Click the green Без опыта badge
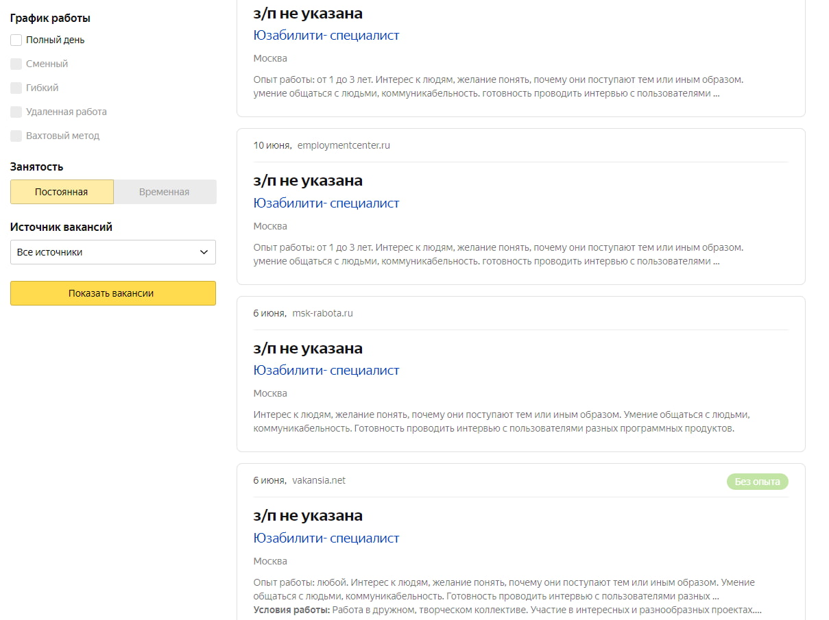Screen dimensions: 829x620 [x=757, y=482]
